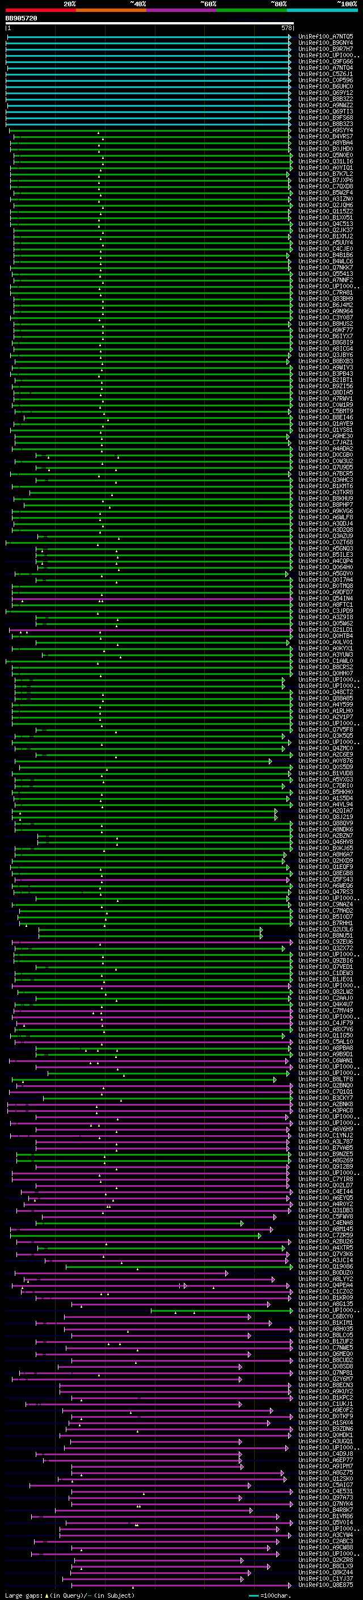363x1600 pixels.
Task: Click the BB905720 query title
Action: pos(21,18)
